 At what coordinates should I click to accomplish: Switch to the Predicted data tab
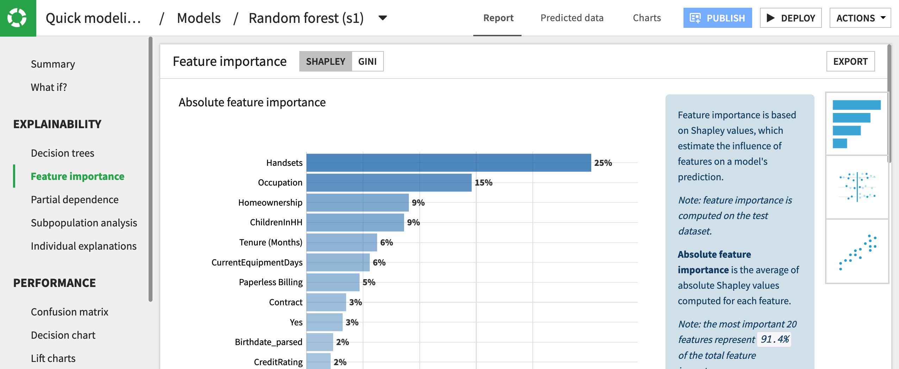pyautogui.click(x=572, y=18)
